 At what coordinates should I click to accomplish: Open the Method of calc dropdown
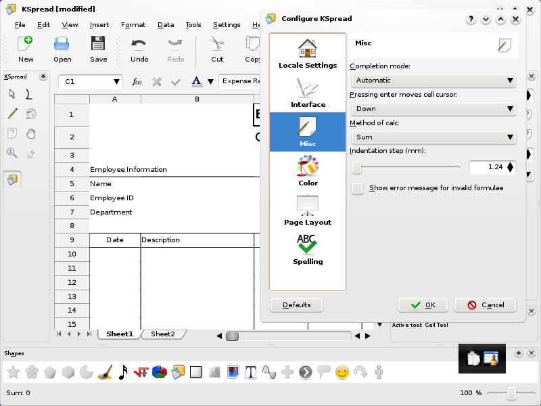pyautogui.click(x=433, y=137)
